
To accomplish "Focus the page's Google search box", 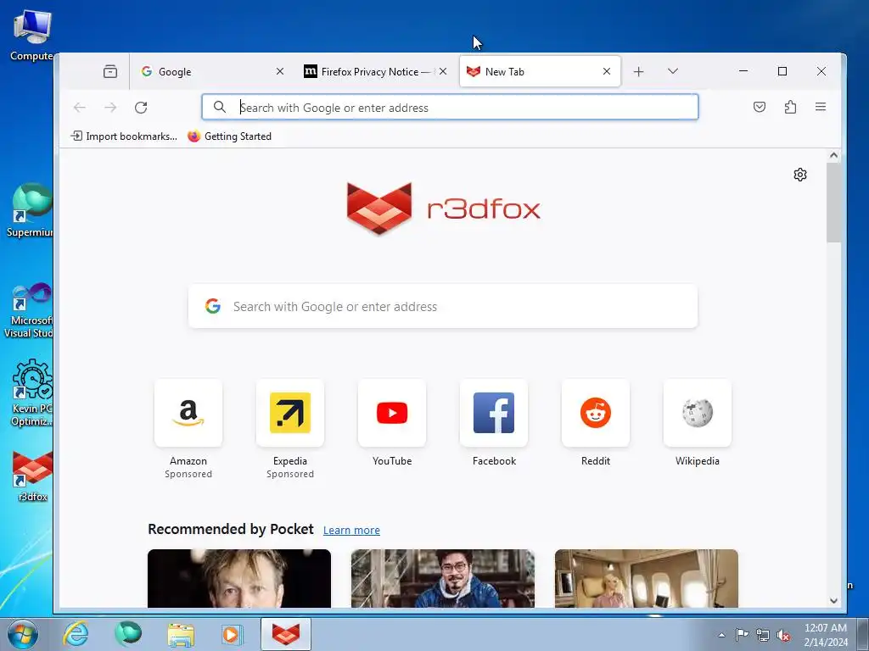I will [443, 306].
